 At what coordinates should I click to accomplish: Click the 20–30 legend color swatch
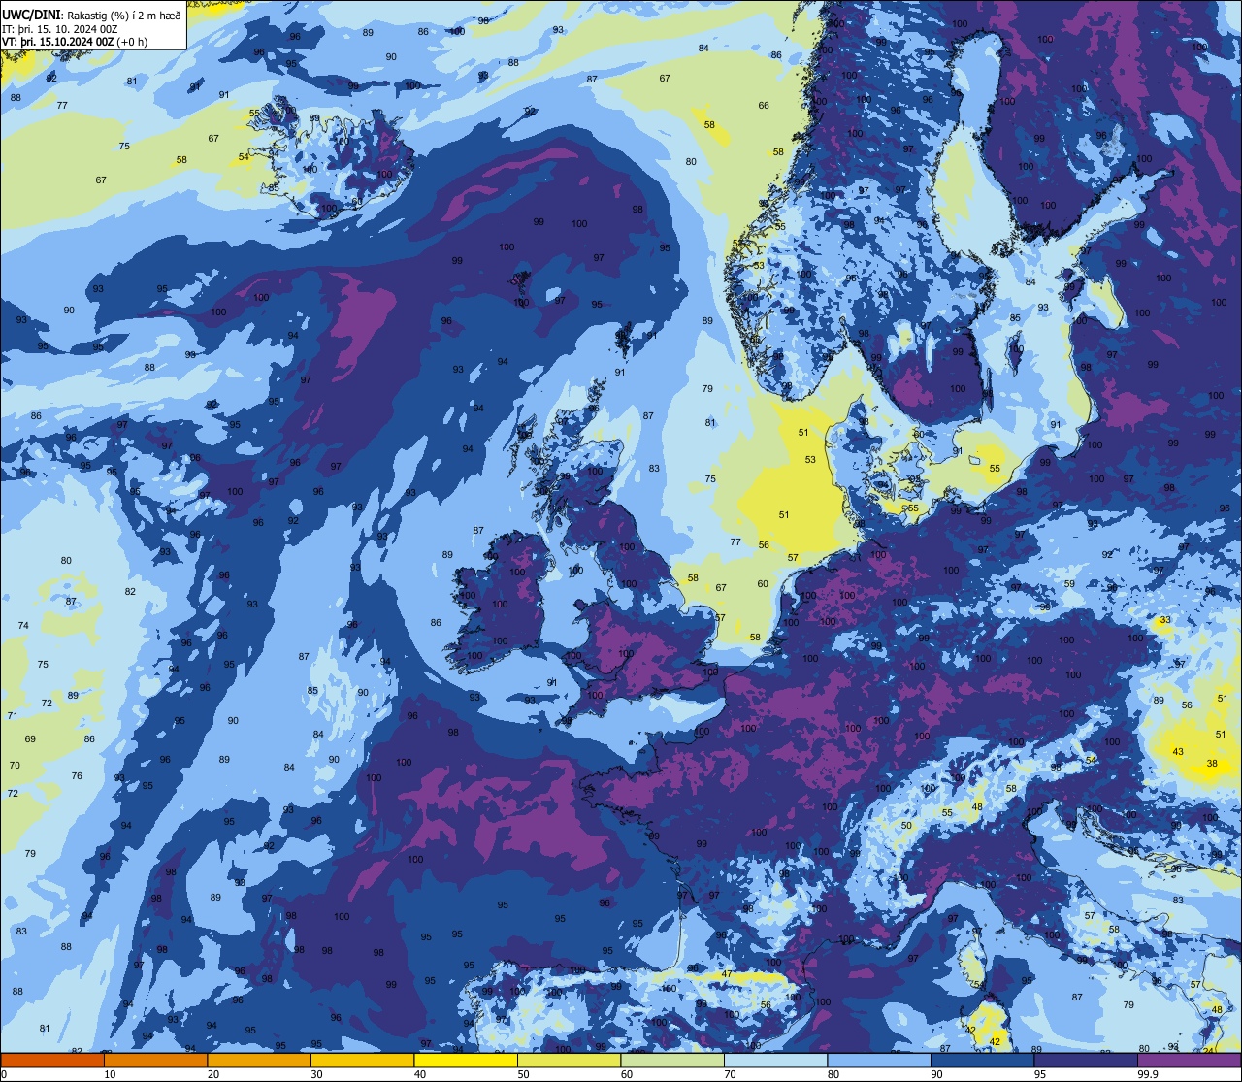(x=259, y=1060)
